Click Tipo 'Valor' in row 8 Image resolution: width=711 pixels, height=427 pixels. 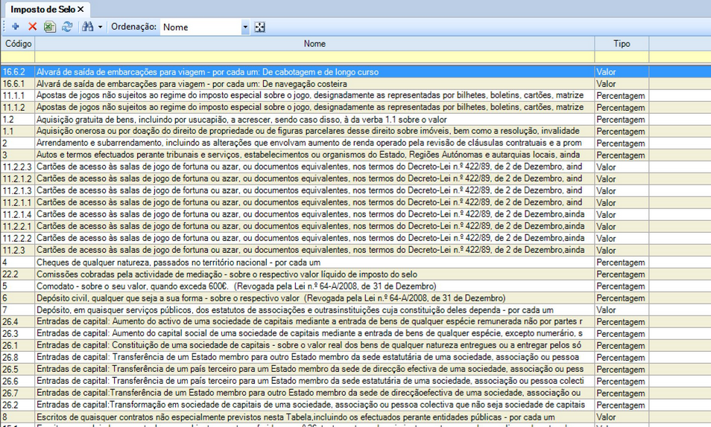point(606,417)
